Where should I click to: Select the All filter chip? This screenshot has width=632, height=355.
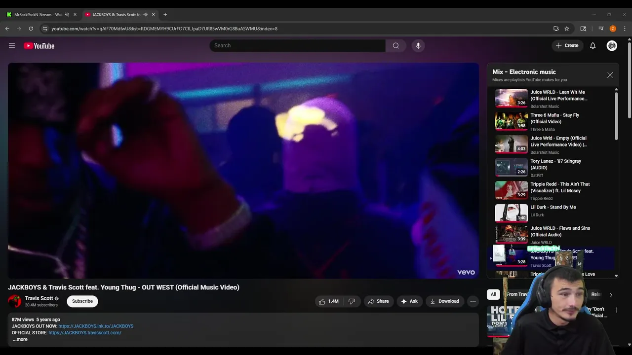click(x=493, y=294)
